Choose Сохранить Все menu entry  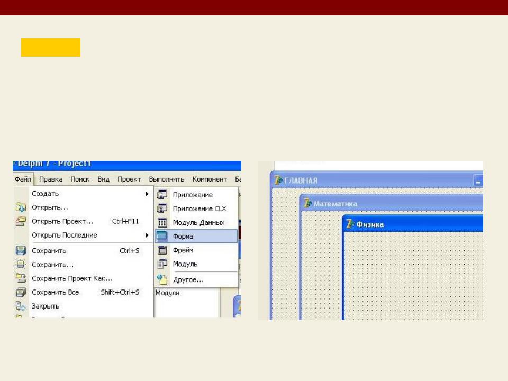point(83,292)
